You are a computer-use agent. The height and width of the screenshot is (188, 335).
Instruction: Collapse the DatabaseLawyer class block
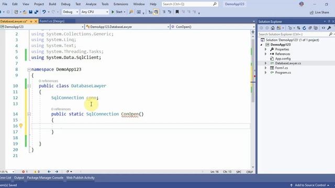point(29,86)
